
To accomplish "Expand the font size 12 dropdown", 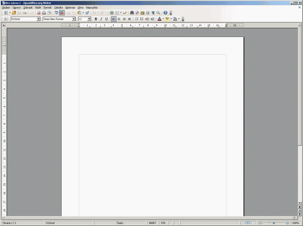I will click(89, 19).
